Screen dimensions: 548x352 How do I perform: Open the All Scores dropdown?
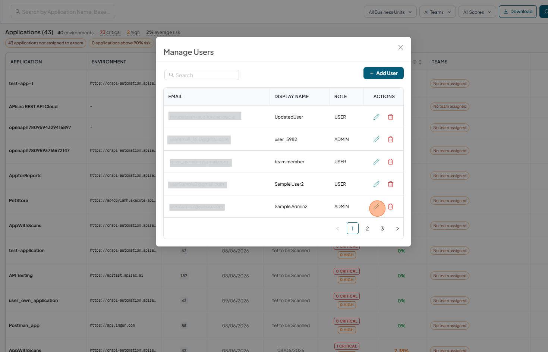[477, 12]
